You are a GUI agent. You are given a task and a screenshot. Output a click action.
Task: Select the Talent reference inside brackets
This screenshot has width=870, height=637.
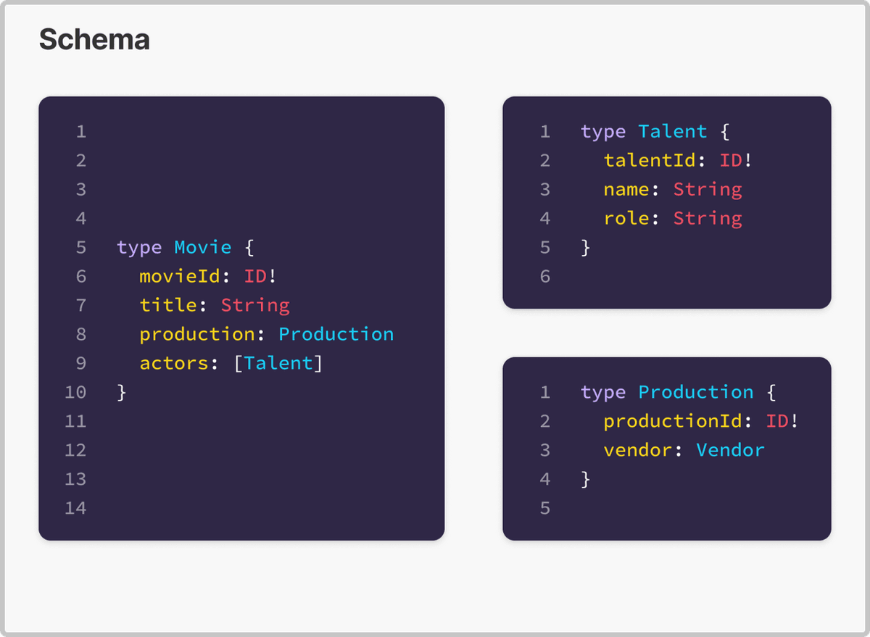tap(278, 363)
